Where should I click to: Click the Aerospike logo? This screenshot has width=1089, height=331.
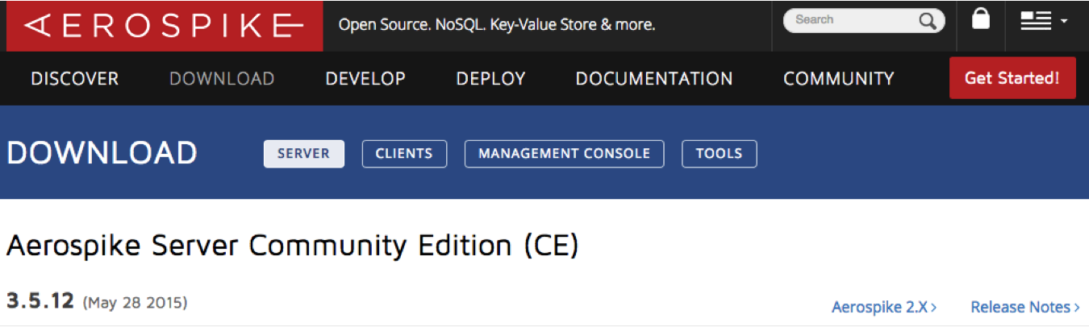(x=165, y=27)
